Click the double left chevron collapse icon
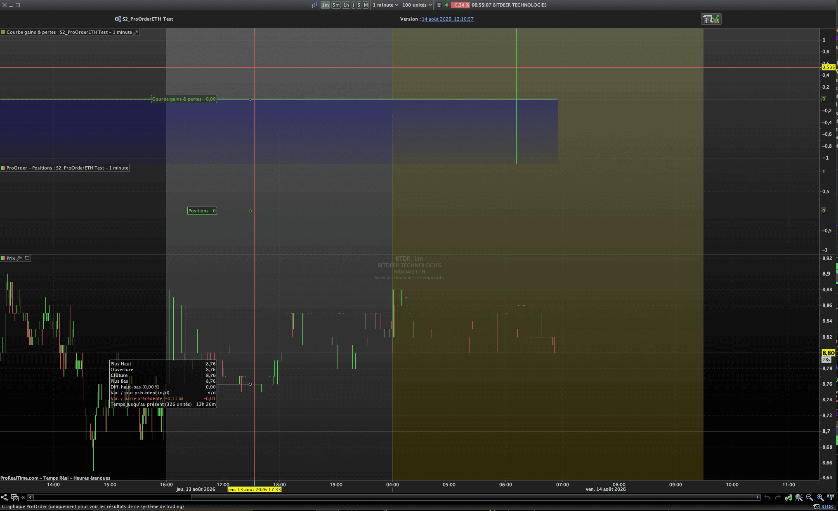Image resolution: width=838 pixels, height=511 pixels. [23, 497]
